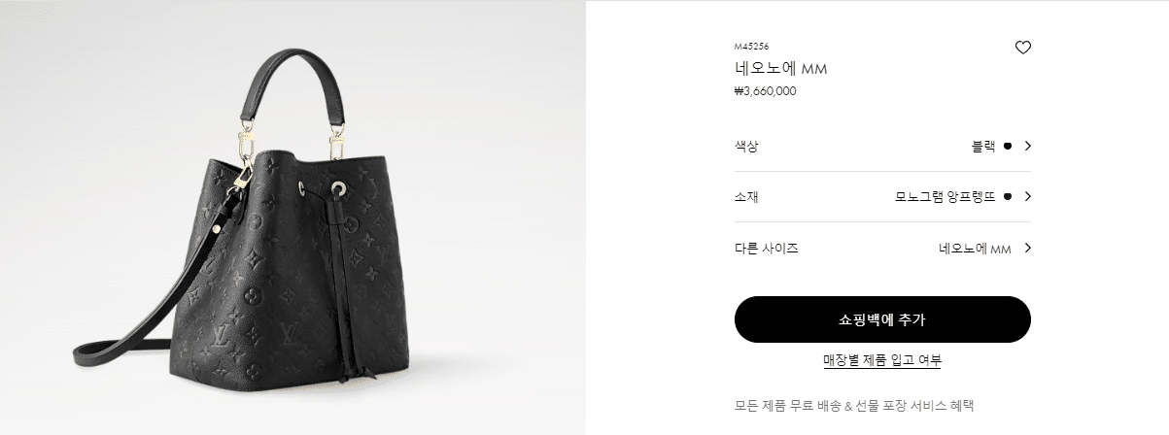Expand the 다른 사이즈 chevron arrow
Screen dimensions: 1169x435
(1027, 248)
